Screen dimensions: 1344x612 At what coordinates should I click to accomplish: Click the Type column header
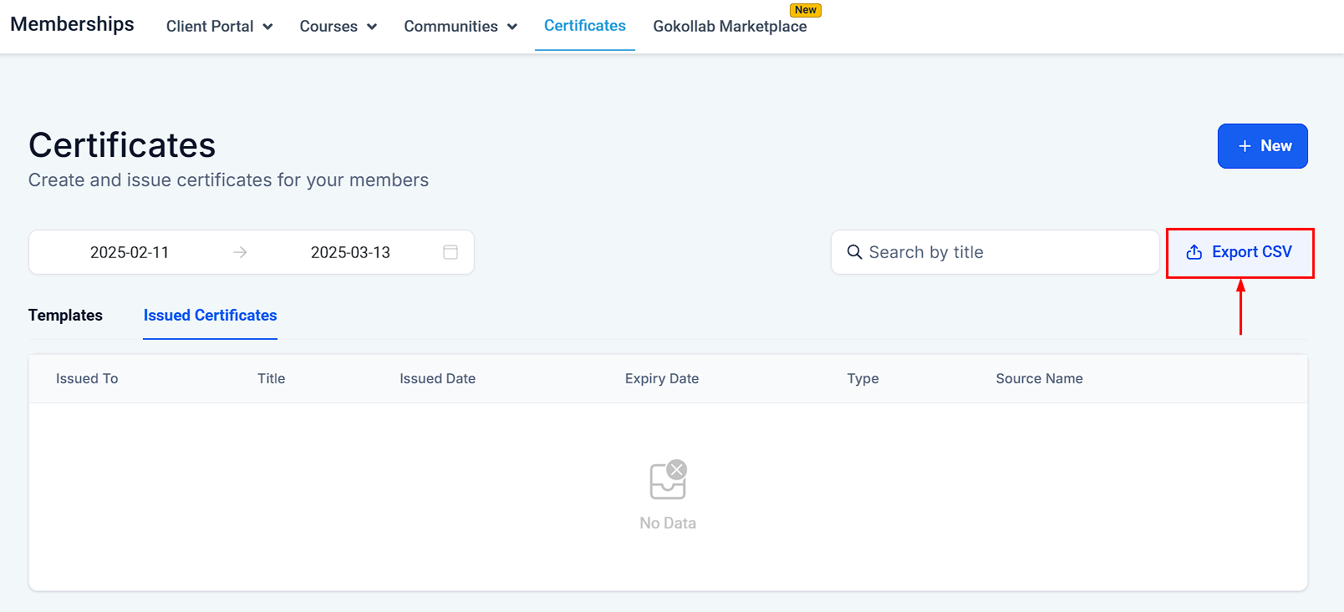[863, 379]
